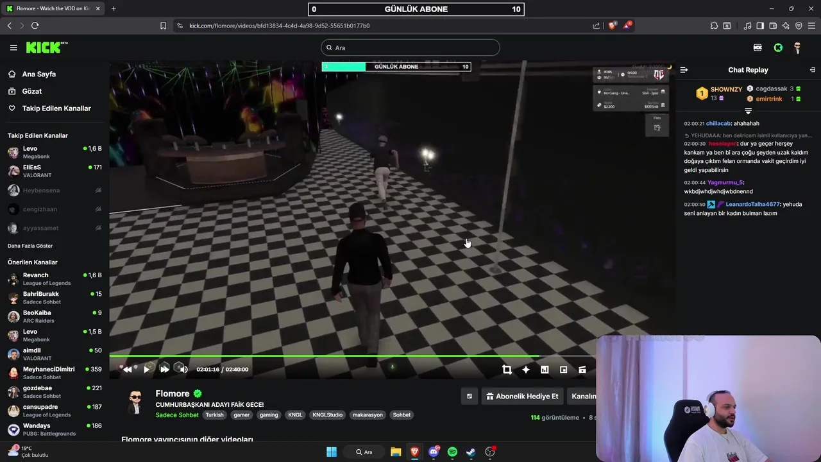Image resolution: width=821 pixels, height=462 pixels.
Task: Open the Sadece Sohbet category link
Action: (177, 415)
